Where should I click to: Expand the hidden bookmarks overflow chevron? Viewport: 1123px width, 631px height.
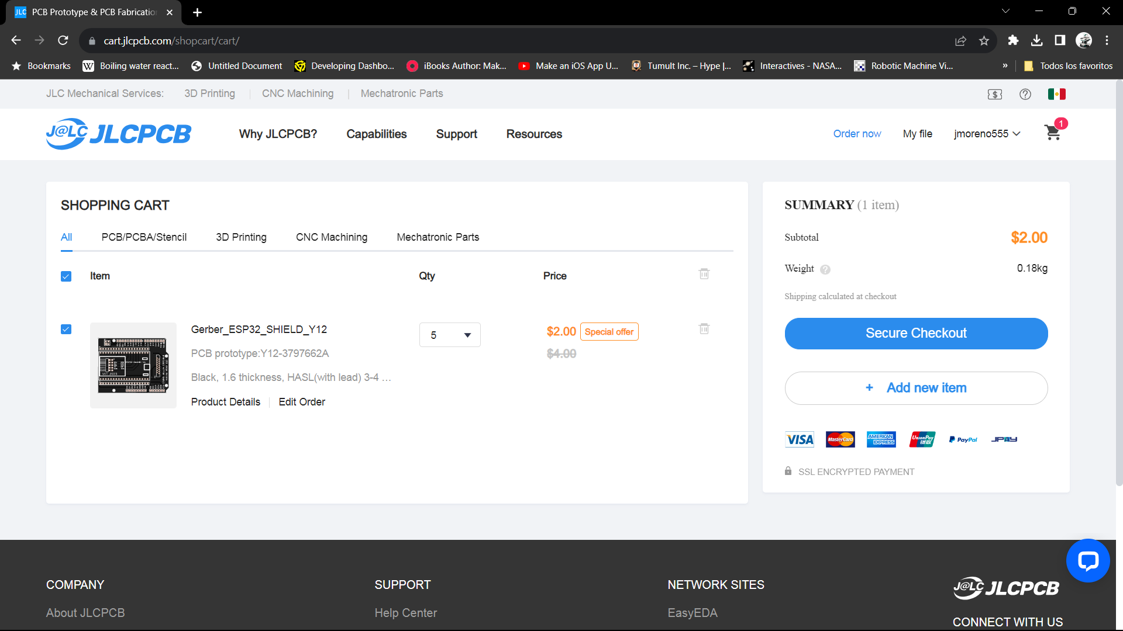coord(1005,66)
